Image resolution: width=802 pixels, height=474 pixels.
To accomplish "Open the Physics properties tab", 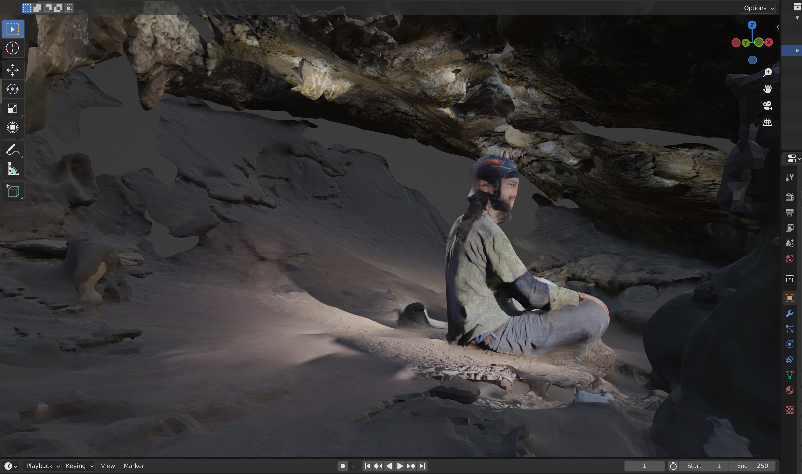I will coord(790,344).
